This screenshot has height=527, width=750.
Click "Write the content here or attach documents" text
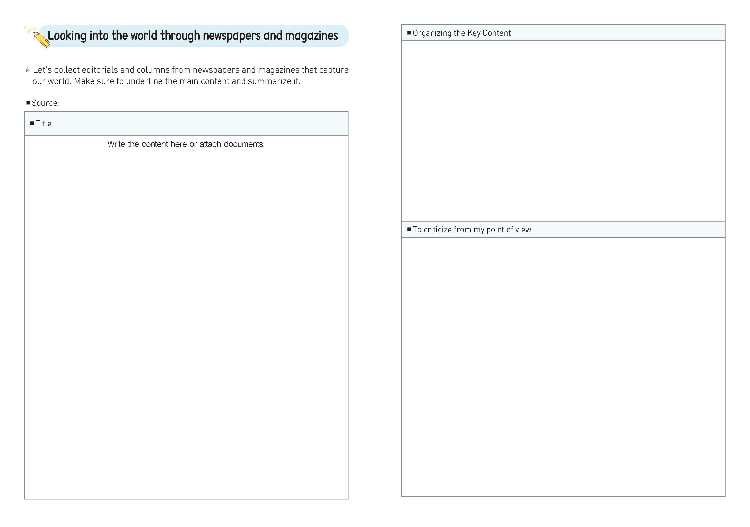pos(186,144)
